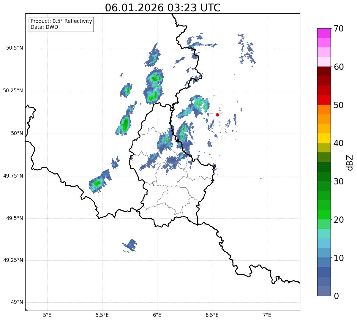
Task: Click the colorbar tick label 40
Action: coord(339,143)
